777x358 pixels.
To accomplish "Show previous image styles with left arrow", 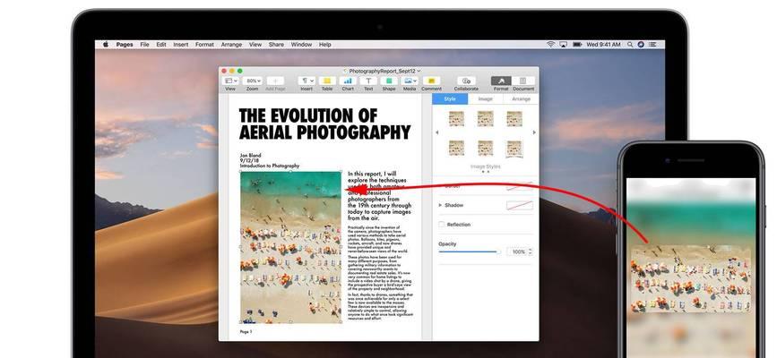I will click(436, 132).
